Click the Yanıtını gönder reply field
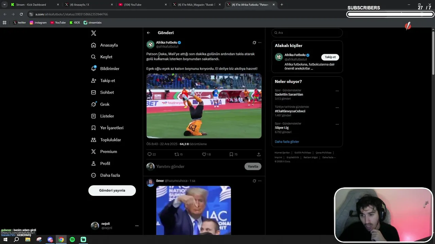435x244 pixels. pyautogui.click(x=199, y=166)
